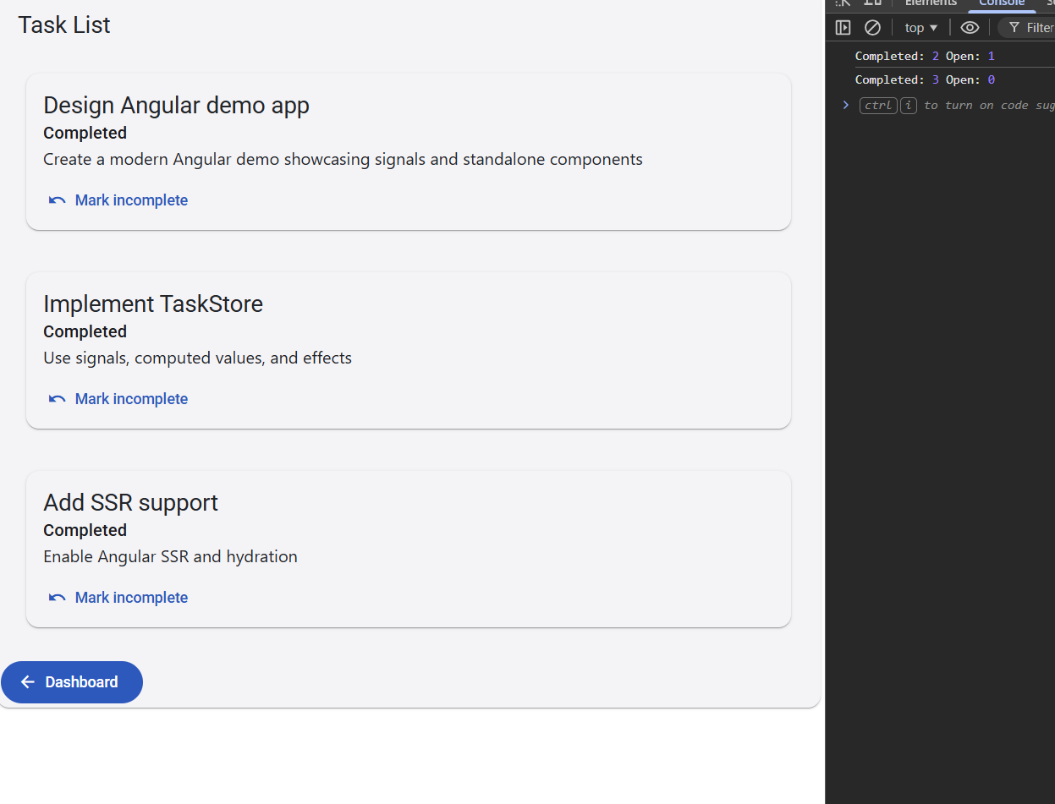Select the Inspect element picker tool

click(843, 3)
